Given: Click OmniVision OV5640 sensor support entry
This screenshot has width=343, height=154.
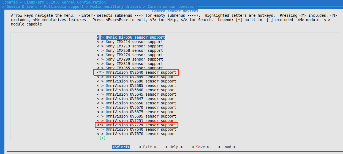Looking at the screenshot, I should (137, 90).
